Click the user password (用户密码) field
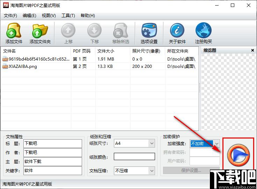The image size is (257, 189). click(x=205, y=161)
